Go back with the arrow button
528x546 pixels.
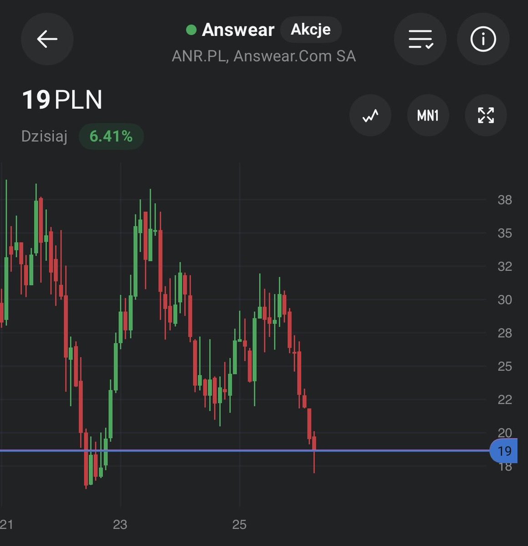click(x=47, y=39)
